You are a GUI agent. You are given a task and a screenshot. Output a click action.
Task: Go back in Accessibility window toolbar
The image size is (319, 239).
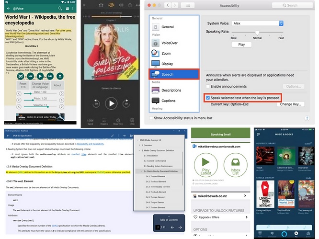[168, 5]
